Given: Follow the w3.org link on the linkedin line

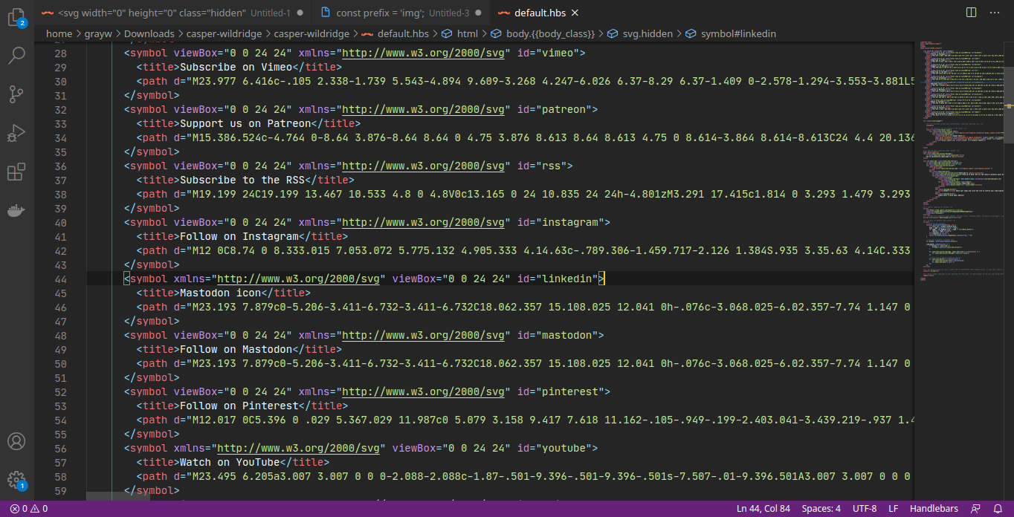Looking at the screenshot, I should click(300, 279).
